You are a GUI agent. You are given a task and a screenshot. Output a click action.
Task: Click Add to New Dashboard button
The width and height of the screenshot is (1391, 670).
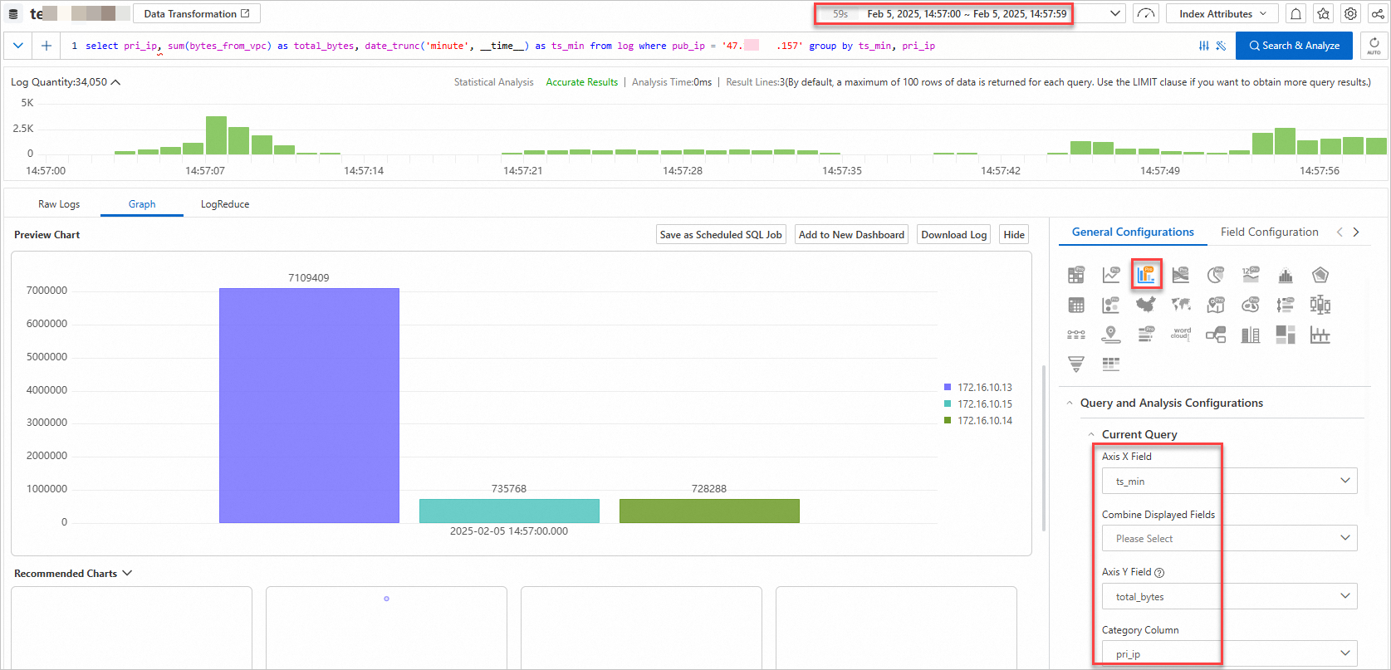pyautogui.click(x=851, y=235)
